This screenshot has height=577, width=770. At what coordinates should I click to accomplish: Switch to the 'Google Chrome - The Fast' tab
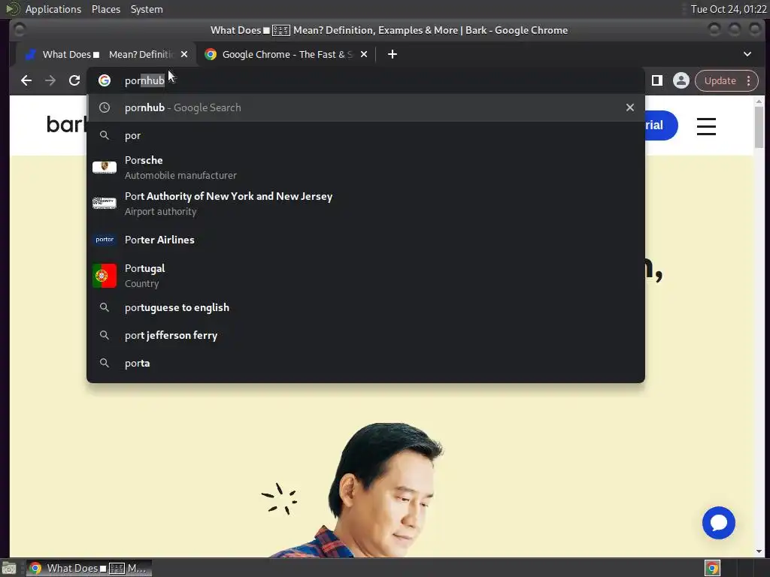287,54
